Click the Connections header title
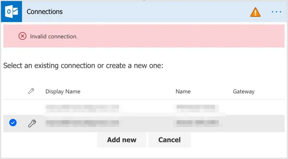 pyautogui.click(x=44, y=12)
